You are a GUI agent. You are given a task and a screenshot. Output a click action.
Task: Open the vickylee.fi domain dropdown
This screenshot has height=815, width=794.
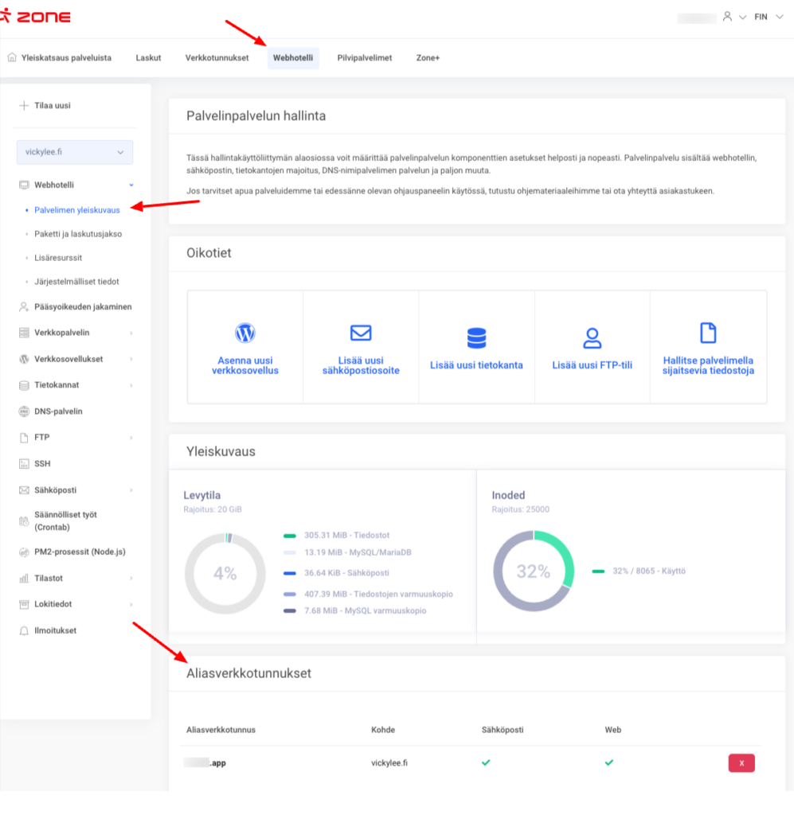[75, 152]
